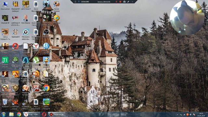Switch to Bandicam taskbar window
The height and width of the screenshot is (117, 208).
[x=57, y=114]
